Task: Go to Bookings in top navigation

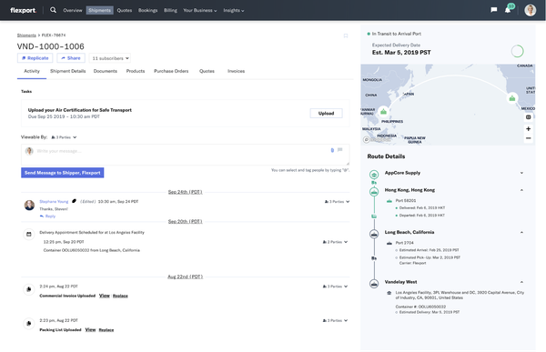Action: [x=147, y=10]
